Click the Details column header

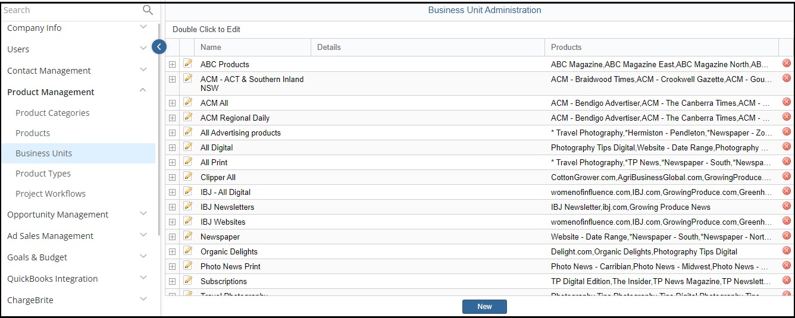click(x=428, y=47)
